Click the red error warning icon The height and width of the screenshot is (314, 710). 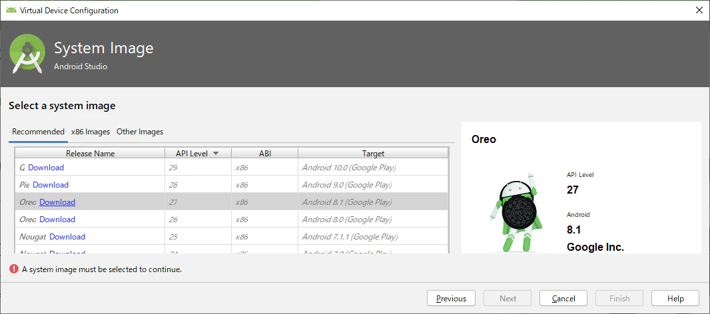13,269
